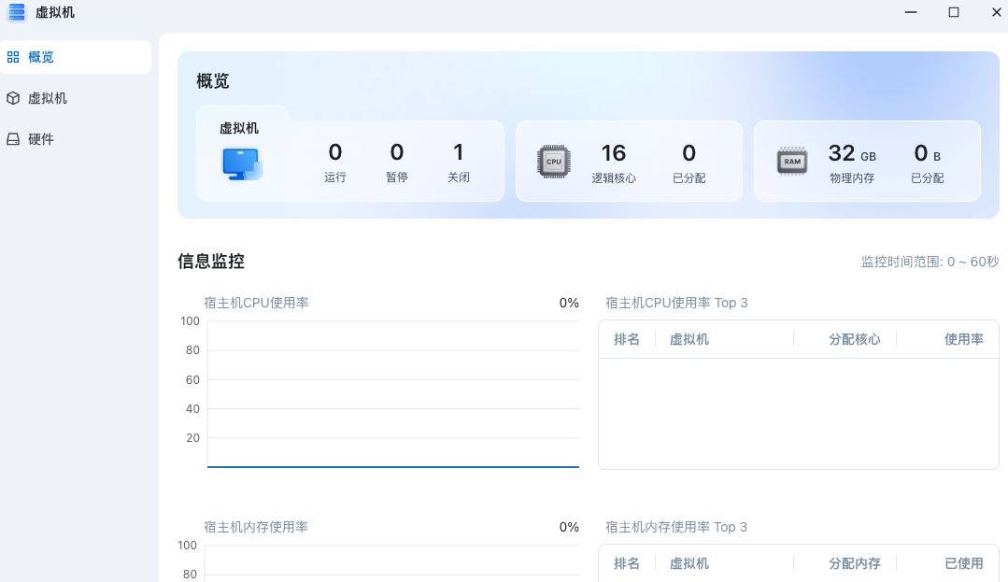Click the 排名 column header in CPU table

pos(626,339)
